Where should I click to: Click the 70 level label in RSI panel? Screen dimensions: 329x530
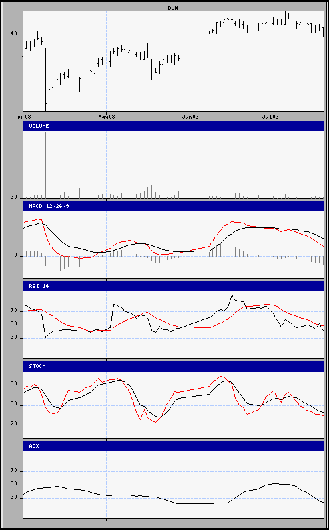14,310
